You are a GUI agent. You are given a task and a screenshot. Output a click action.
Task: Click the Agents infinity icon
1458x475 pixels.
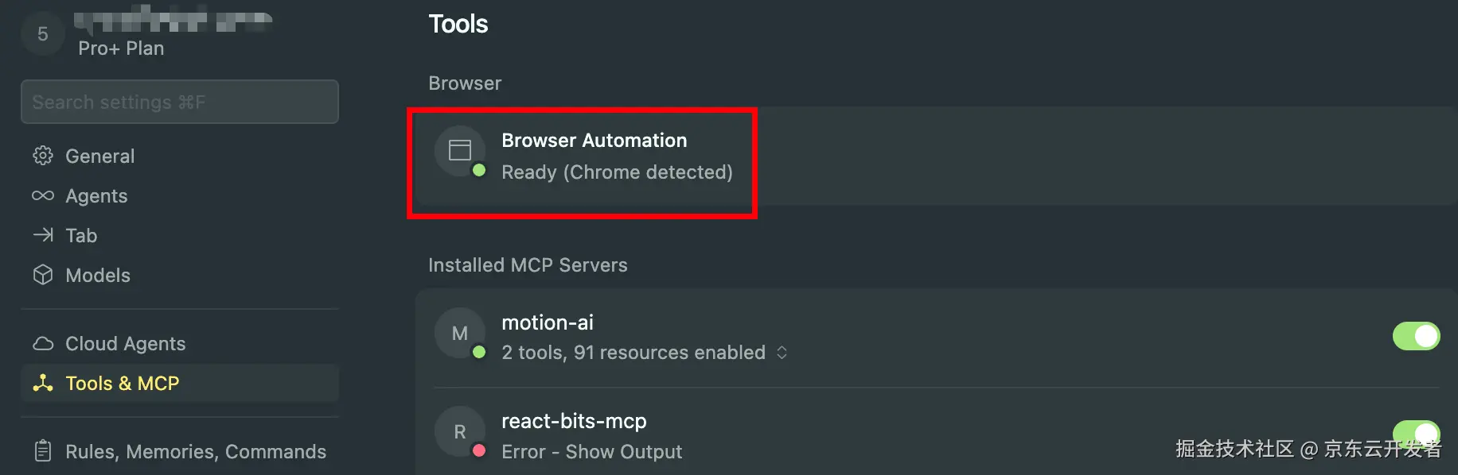[x=43, y=195]
